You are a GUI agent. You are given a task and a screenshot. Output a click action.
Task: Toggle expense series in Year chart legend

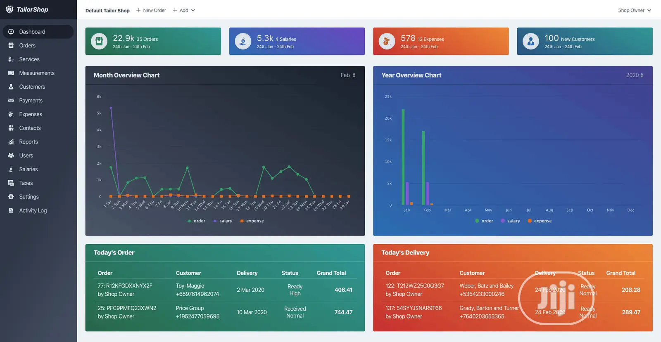coord(540,221)
